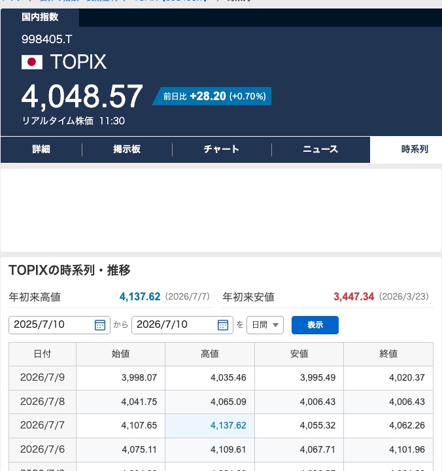442x471 pixels.
Task: Open the end date calendar picker icon
Action: tap(223, 325)
